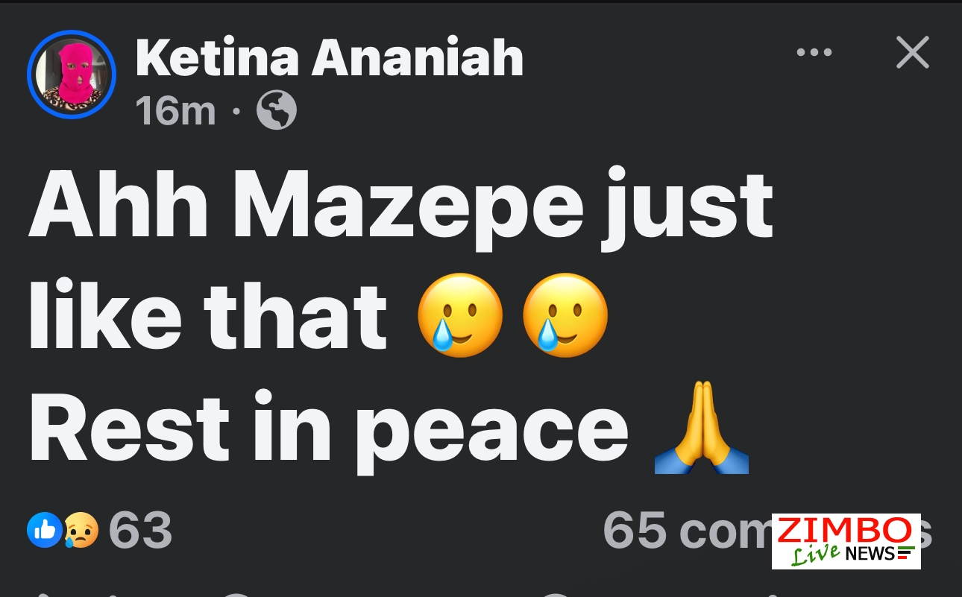Click Ketina Ananiah's profile picture
This screenshot has height=597, width=962.
[x=72, y=75]
